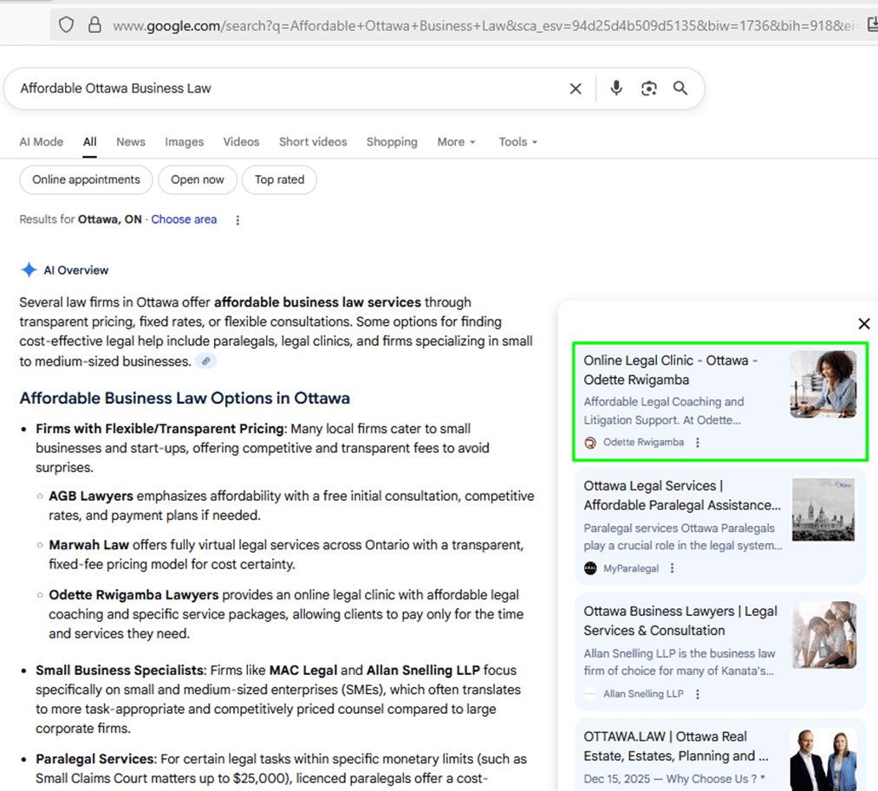878x791 pixels.
Task: Click the magnifying glass search button
Action: click(680, 88)
